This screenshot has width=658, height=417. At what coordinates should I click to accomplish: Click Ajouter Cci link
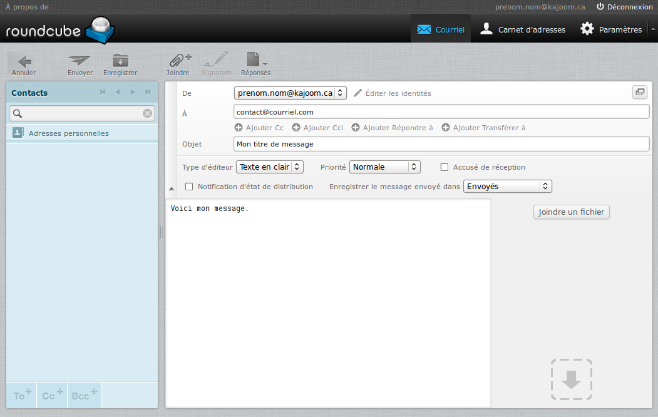click(x=323, y=128)
